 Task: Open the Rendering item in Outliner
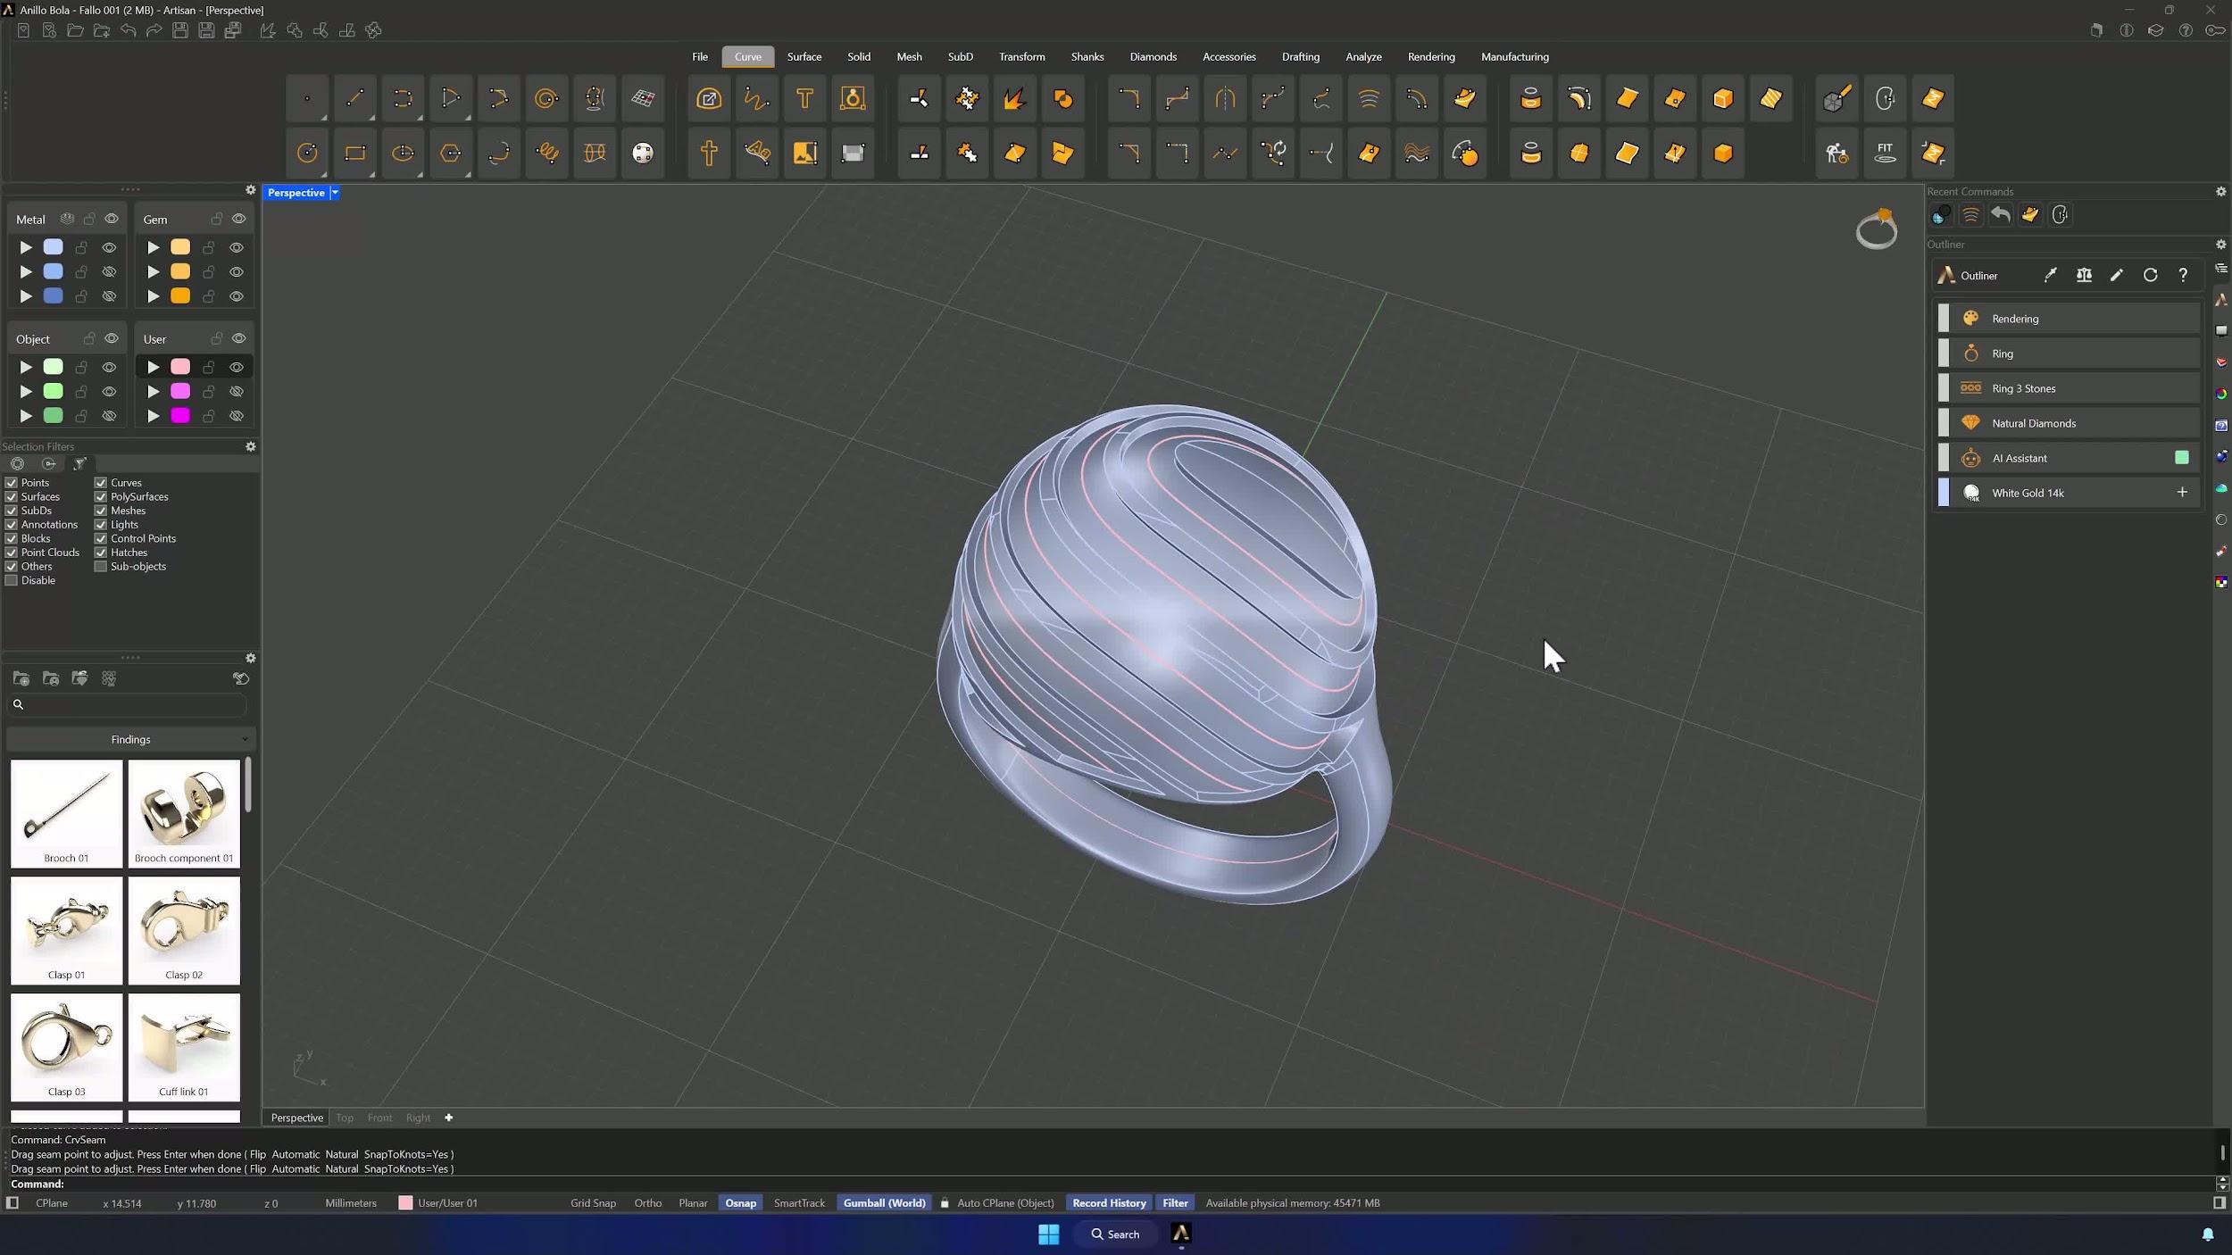click(x=2068, y=319)
